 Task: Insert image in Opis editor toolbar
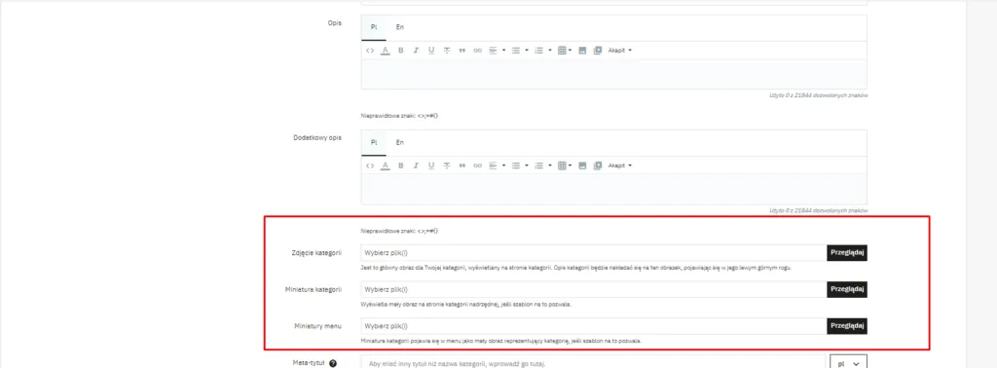click(x=582, y=51)
